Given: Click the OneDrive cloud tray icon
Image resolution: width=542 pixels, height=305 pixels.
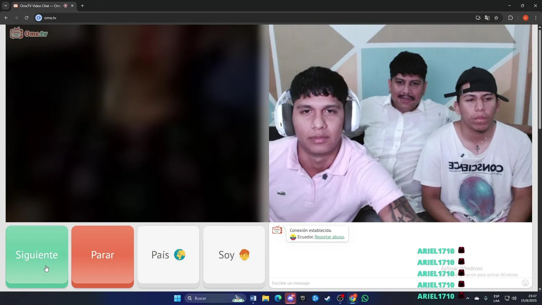Looking at the screenshot, I should coord(477,298).
